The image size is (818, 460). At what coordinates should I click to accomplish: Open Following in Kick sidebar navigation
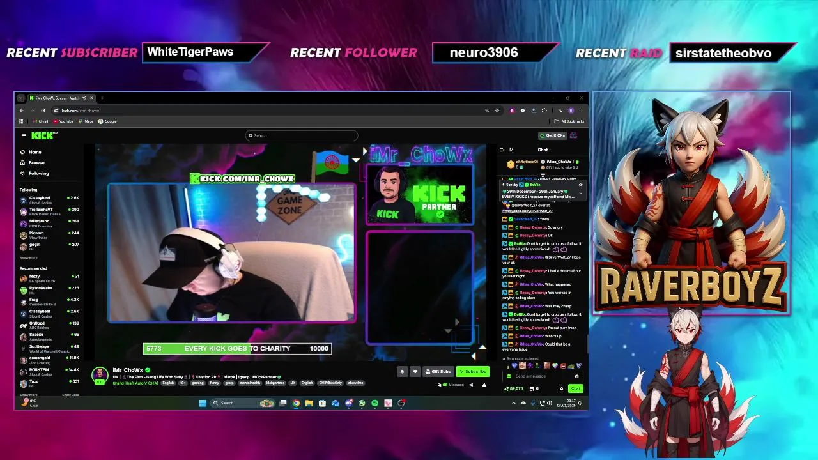34,173
